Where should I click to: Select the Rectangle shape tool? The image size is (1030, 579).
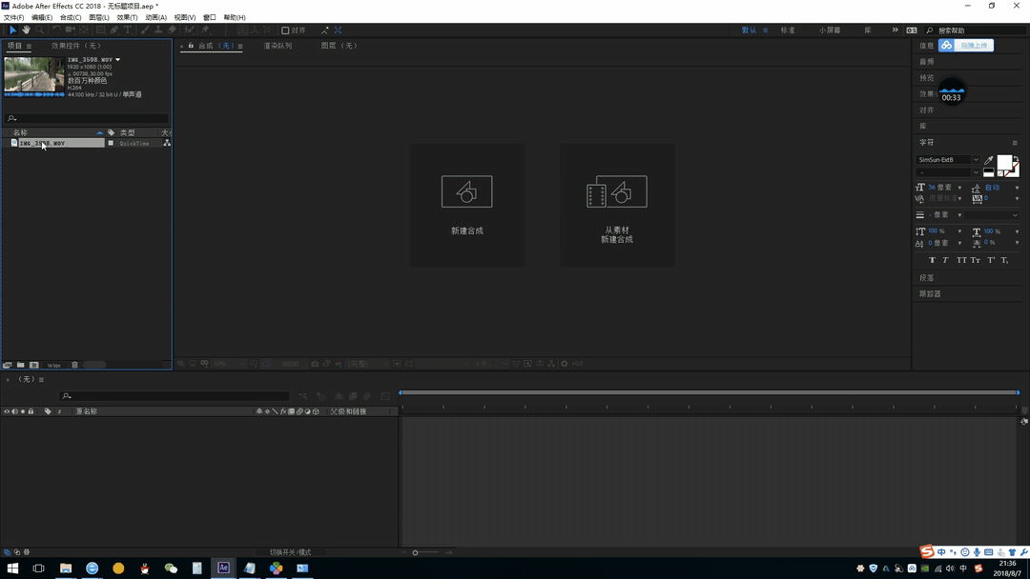point(100,30)
